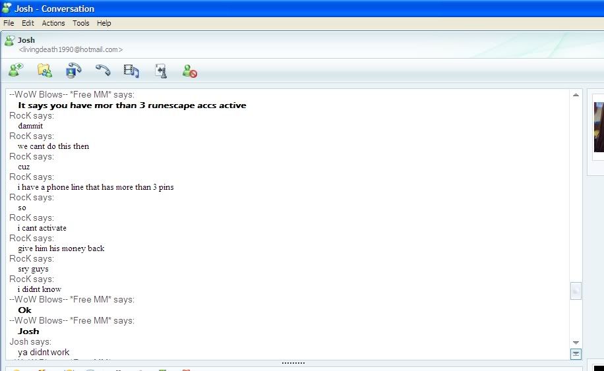Image resolution: width=604 pixels, height=371 pixels.
Task: Click the email livingdeath1990@hotmail.com
Action: coord(71,49)
